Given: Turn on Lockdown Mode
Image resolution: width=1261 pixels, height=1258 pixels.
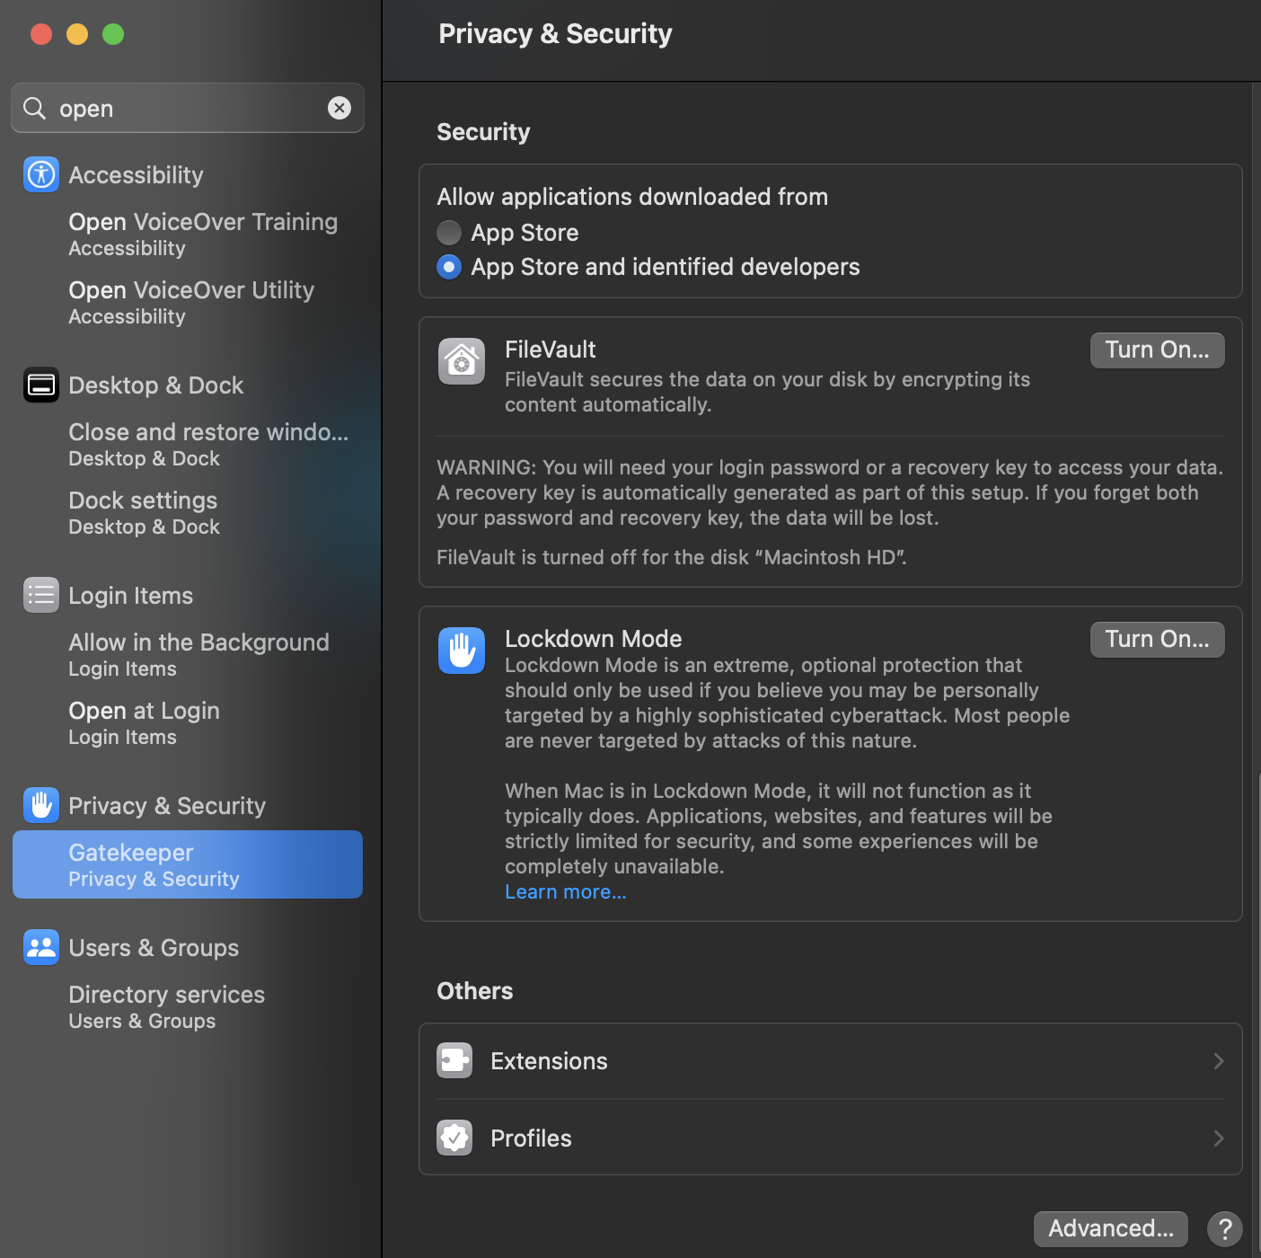Looking at the screenshot, I should pos(1157,640).
